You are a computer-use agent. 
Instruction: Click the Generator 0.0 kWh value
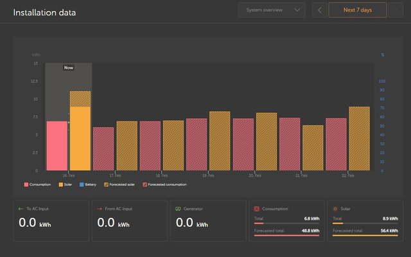(192, 223)
